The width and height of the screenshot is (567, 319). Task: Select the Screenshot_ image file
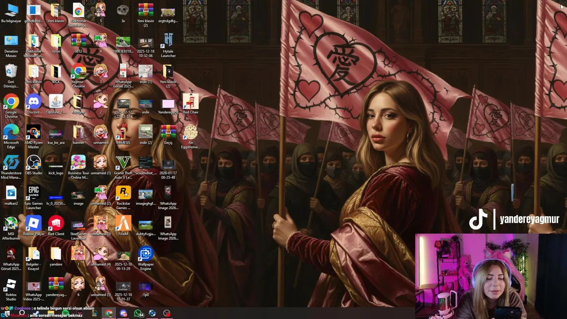click(x=146, y=165)
